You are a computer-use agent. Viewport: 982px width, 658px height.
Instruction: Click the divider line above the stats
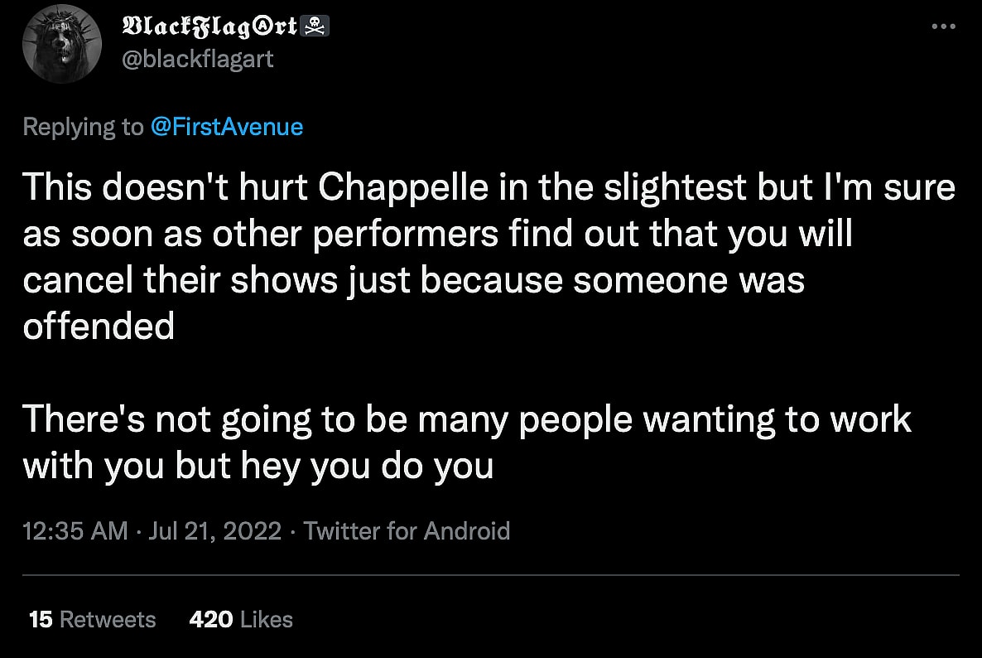490,575
